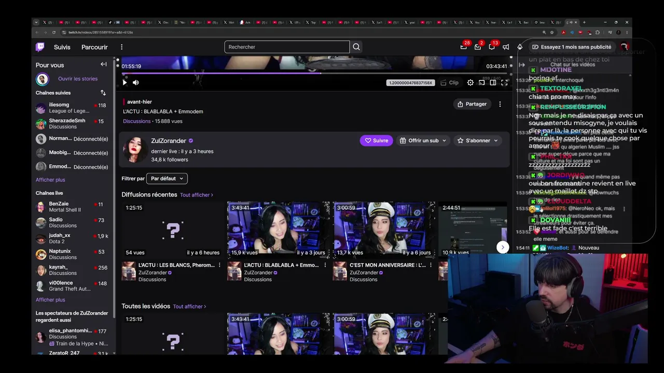Image resolution: width=664 pixels, height=373 pixels.
Task: Open the Suivis tab in navigation
Action: (62, 47)
